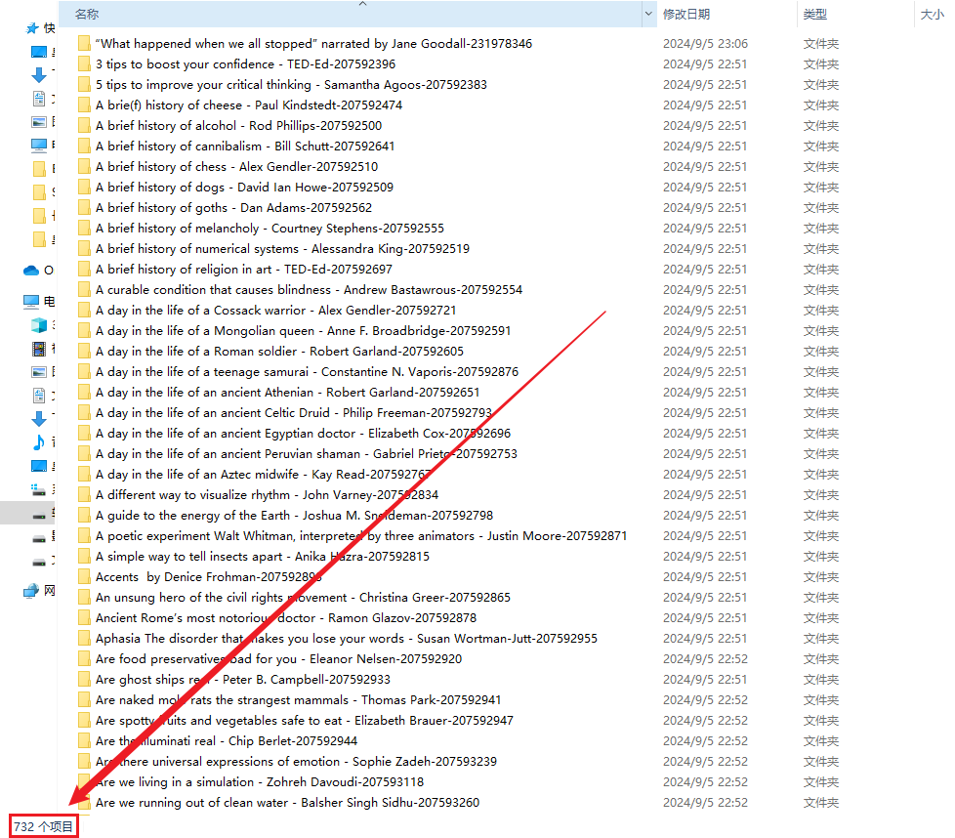Image resolution: width=955 pixels, height=838 pixels.
Task: Click 文件夹 type cell of 'A poetic experiment Walt Whitman' row
Action: (x=821, y=536)
